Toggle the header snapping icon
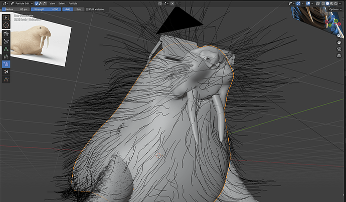346x202 pixels. point(160,3)
